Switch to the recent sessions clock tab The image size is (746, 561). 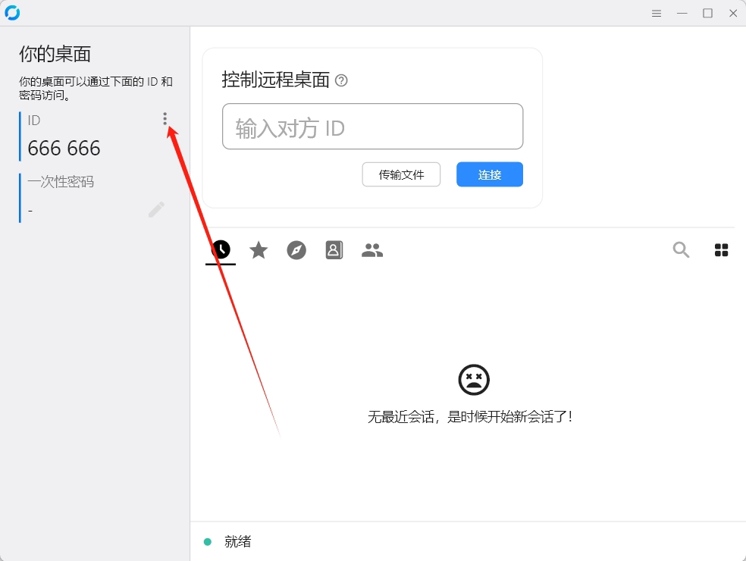click(x=221, y=249)
